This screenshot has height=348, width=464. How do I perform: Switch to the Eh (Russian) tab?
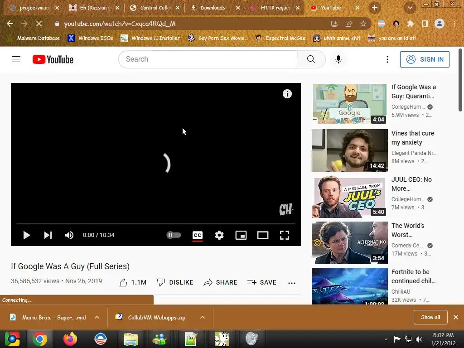(x=93, y=8)
